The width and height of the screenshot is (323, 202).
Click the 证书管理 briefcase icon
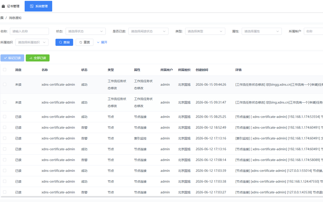pyautogui.click(x=3, y=6)
